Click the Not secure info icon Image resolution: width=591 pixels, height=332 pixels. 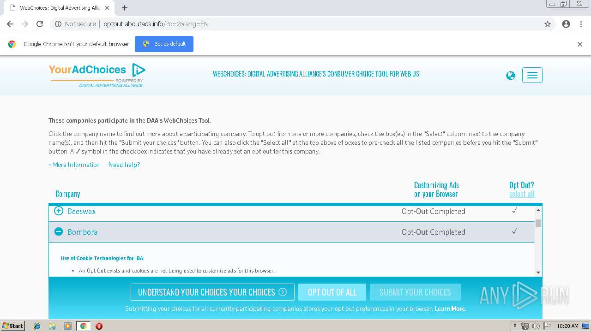pyautogui.click(x=58, y=24)
